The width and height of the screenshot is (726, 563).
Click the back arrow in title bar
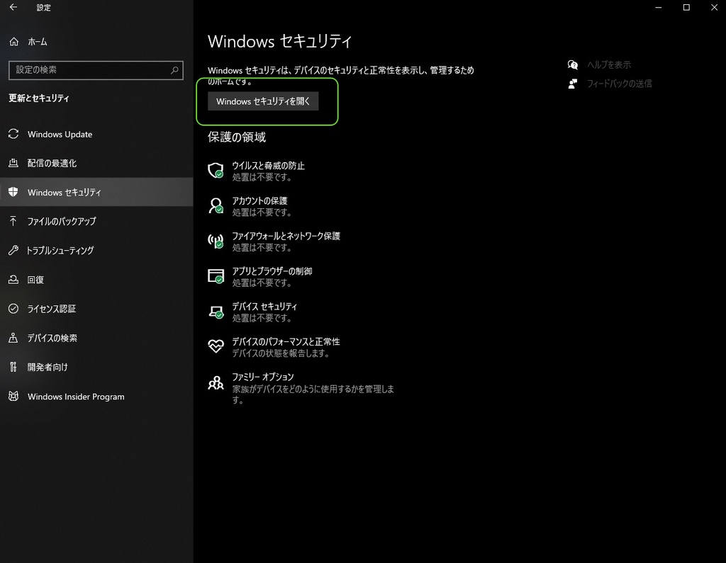(x=13, y=7)
